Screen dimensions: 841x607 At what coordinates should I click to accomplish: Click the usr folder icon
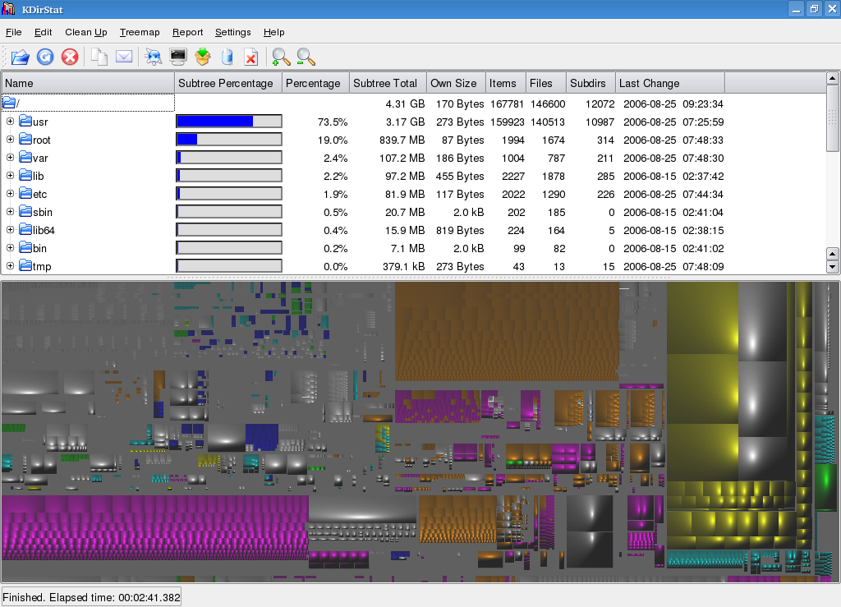pyautogui.click(x=25, y=121)
